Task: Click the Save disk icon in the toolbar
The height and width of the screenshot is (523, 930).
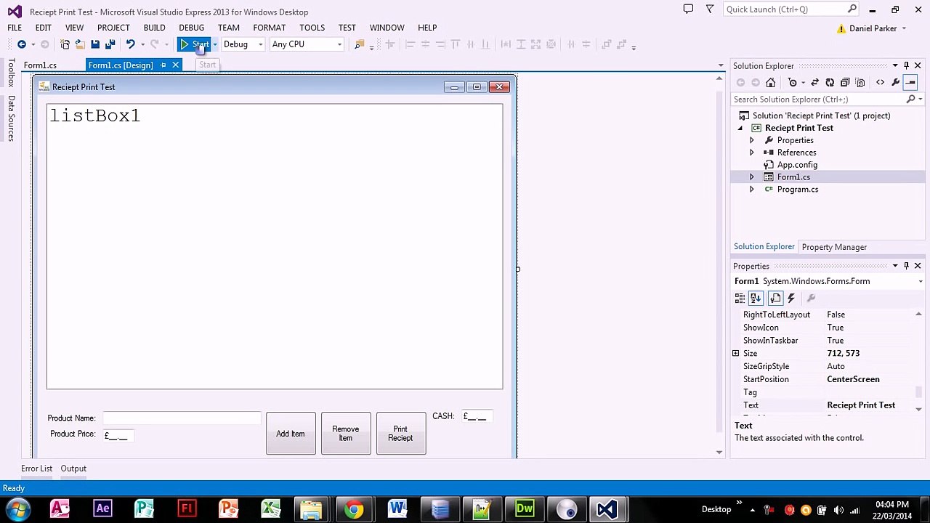Action: click(x=95, y=44)
